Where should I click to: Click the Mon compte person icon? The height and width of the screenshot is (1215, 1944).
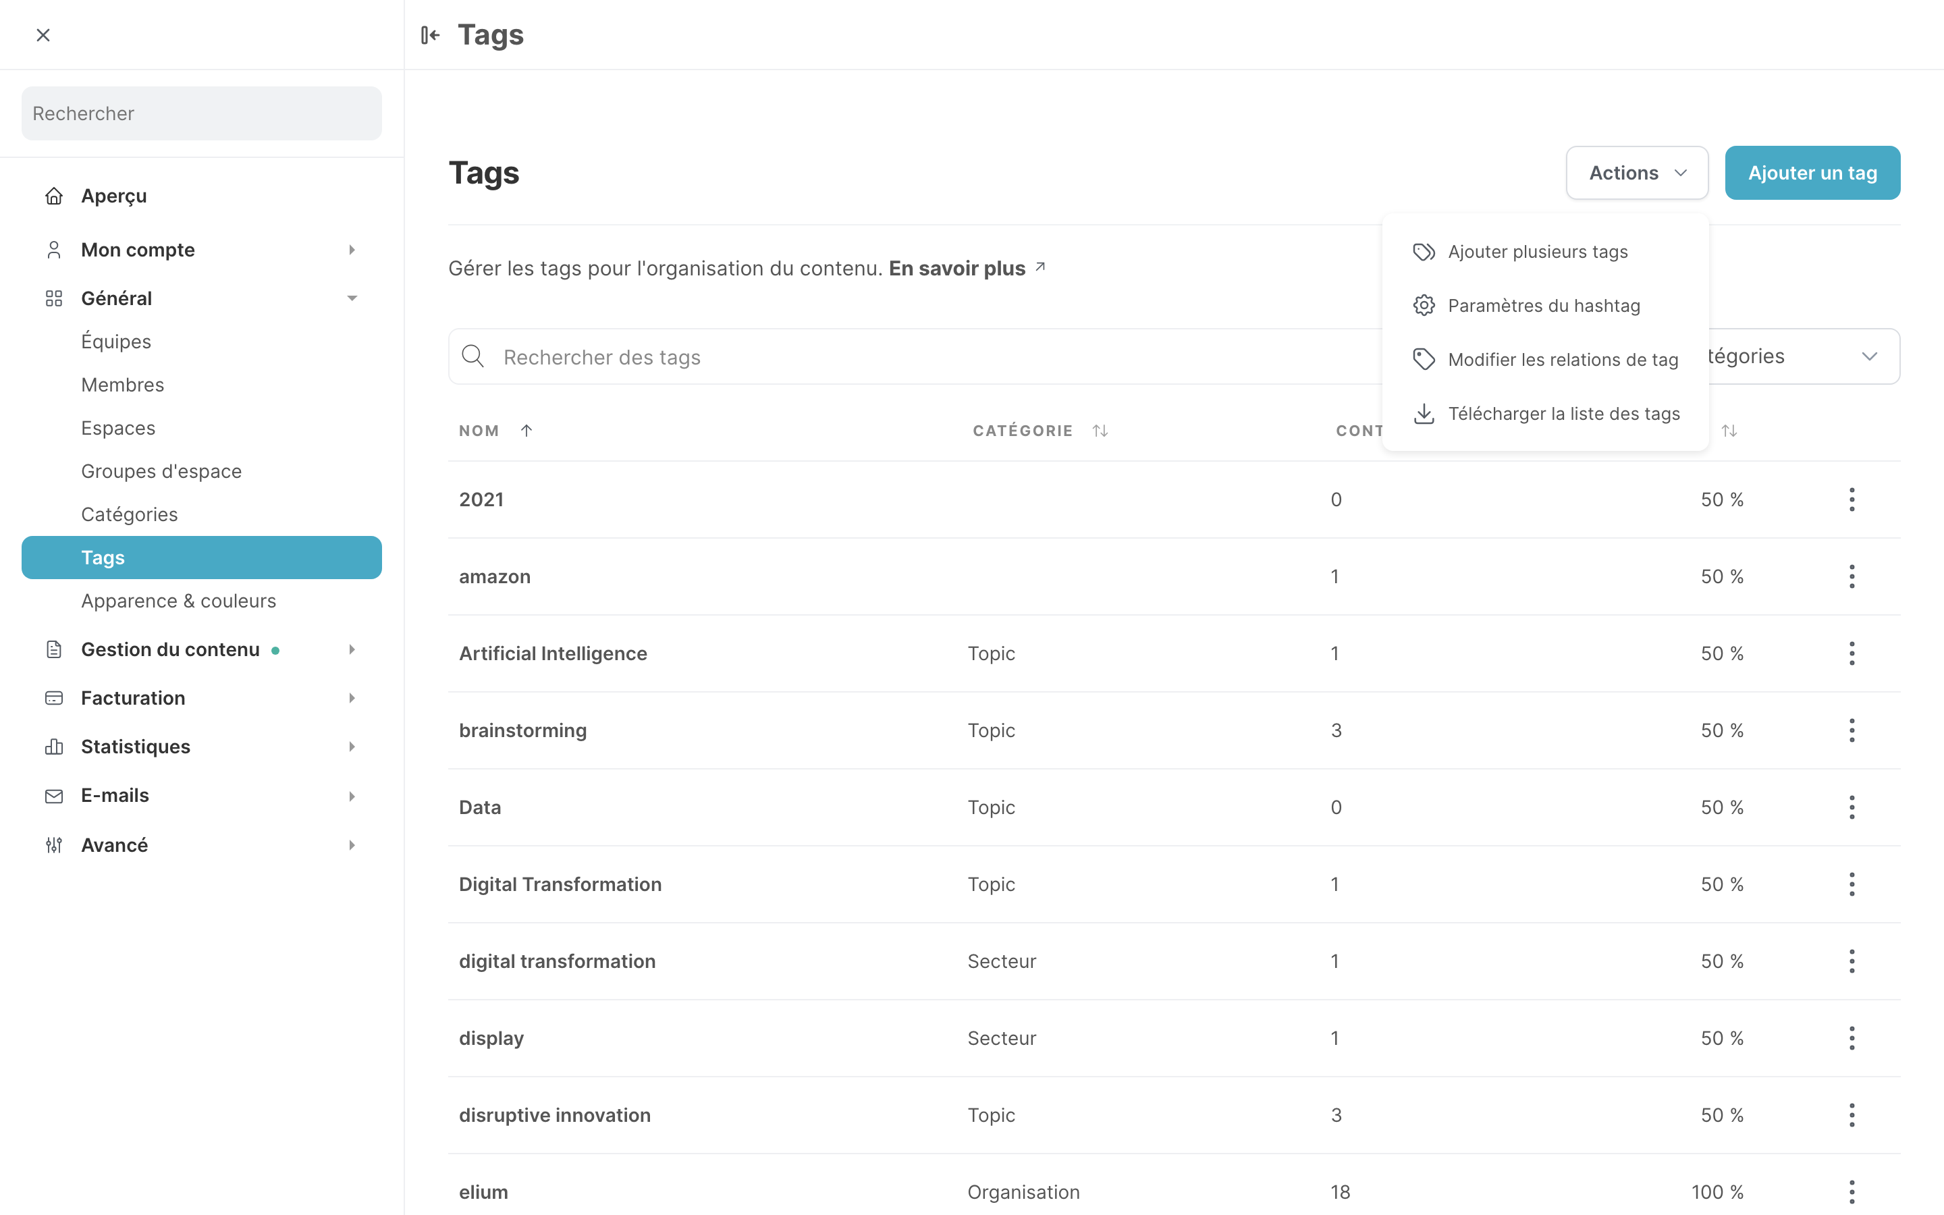[54, 250]
